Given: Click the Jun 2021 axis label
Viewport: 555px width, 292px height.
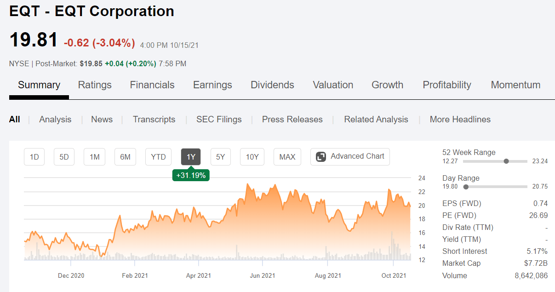Looking at the screenshot, I should click(262, 275).
